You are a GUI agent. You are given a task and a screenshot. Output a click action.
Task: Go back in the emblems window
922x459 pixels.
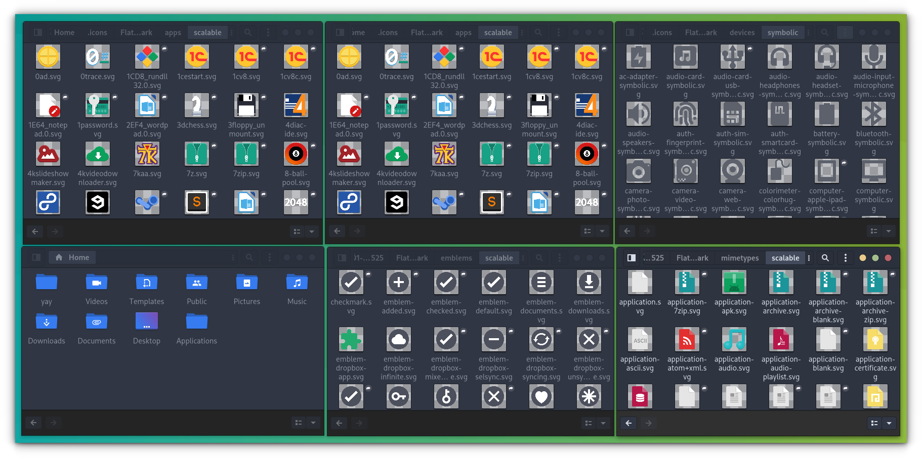(x=339, y=423)
